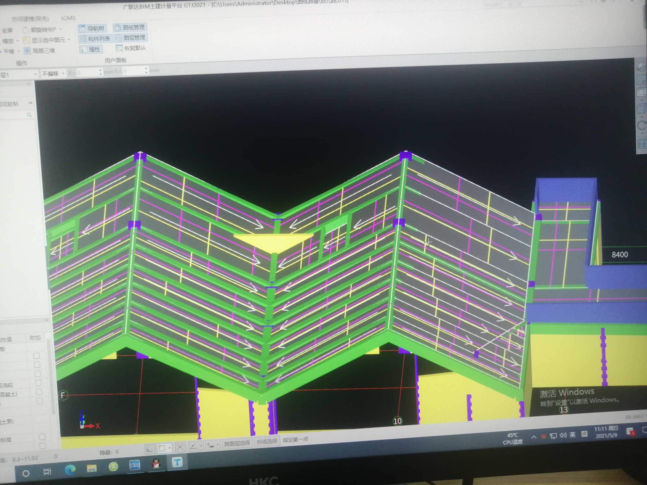647x485 pixels.
Task: Click the 顺旋转90° rotate icon
Action: pos(26,30)
